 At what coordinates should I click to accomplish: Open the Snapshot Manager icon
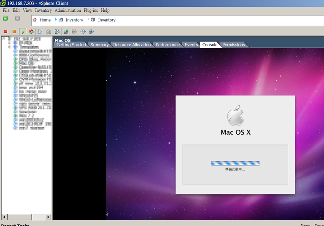tap(57, 32)
